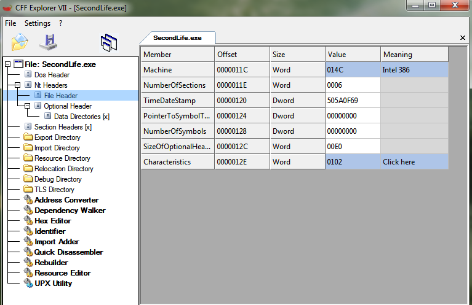Click the Rebuilder gear icon
Viewport: 472px width, 305px height.
point(28,263)
